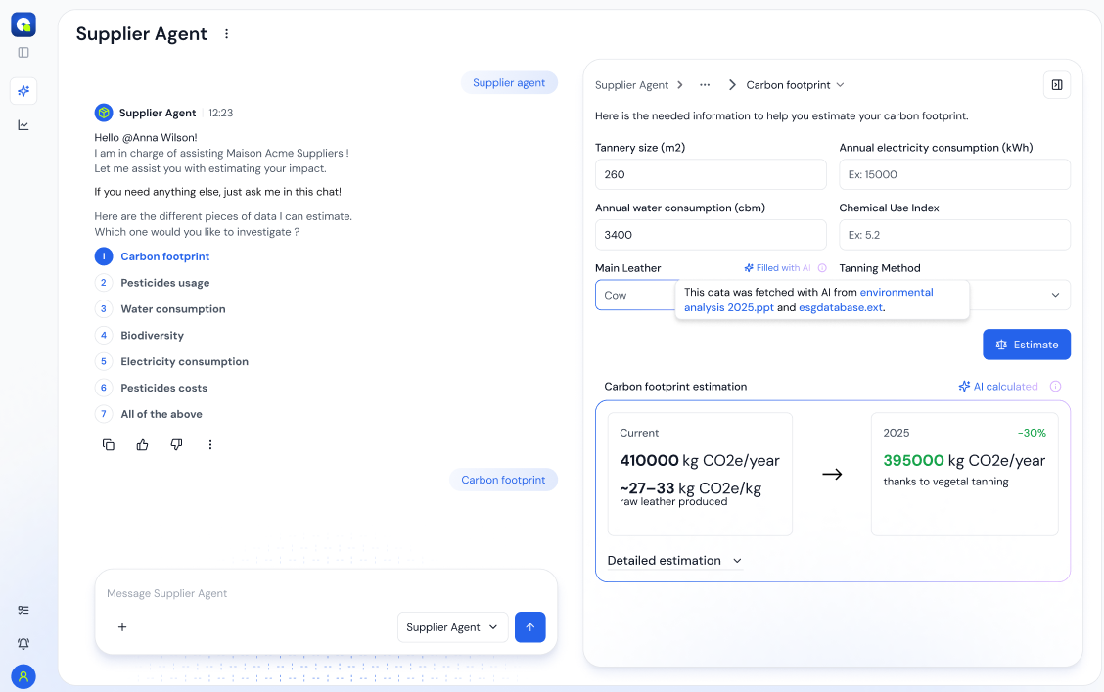Open the esgdatabase.ext link
The image size is (1104, 692).
(x=848, y=307)
